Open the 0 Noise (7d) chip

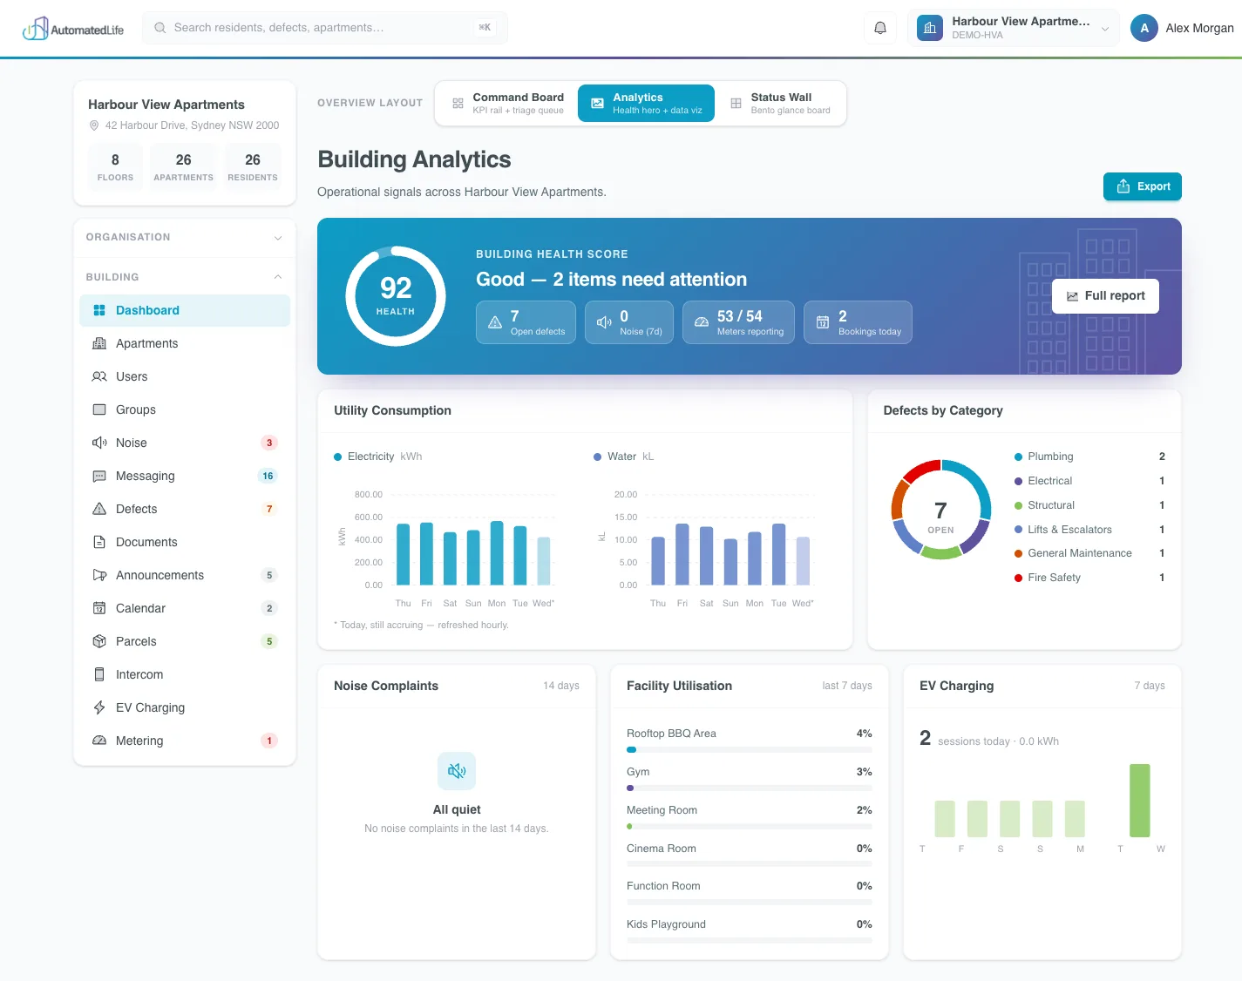coord(629,322)
